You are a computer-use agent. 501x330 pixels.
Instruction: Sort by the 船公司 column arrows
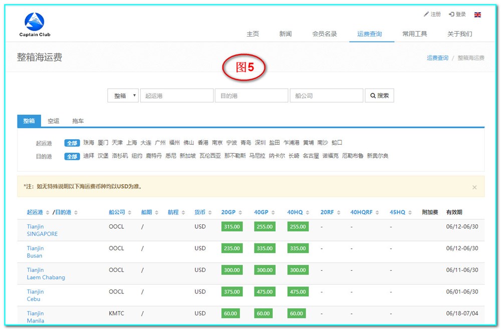tap(129, 212)
